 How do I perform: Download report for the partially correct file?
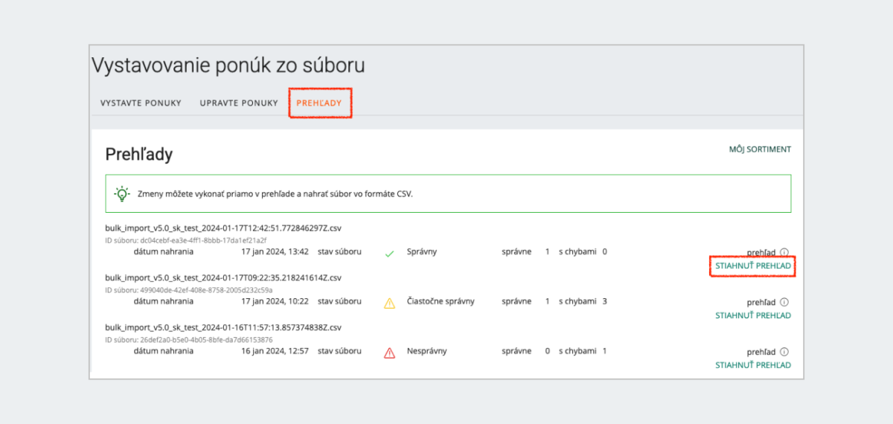753,315
